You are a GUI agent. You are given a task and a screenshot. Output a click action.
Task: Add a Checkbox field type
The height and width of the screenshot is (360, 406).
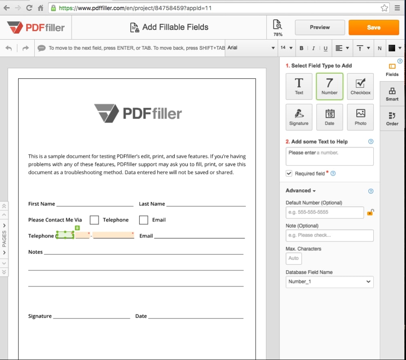(x=360, y=87)
